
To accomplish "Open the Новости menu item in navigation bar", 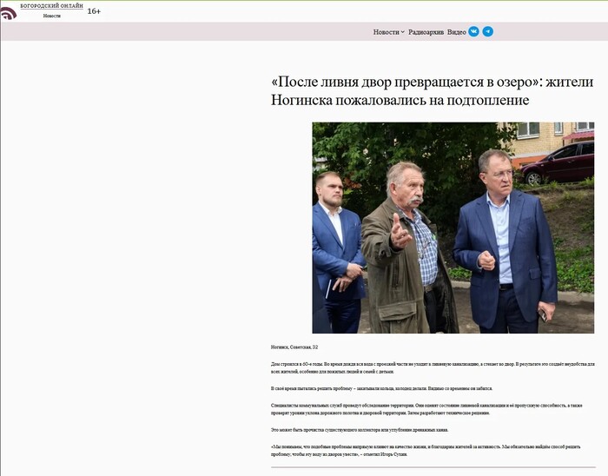I will coord(386,32).
